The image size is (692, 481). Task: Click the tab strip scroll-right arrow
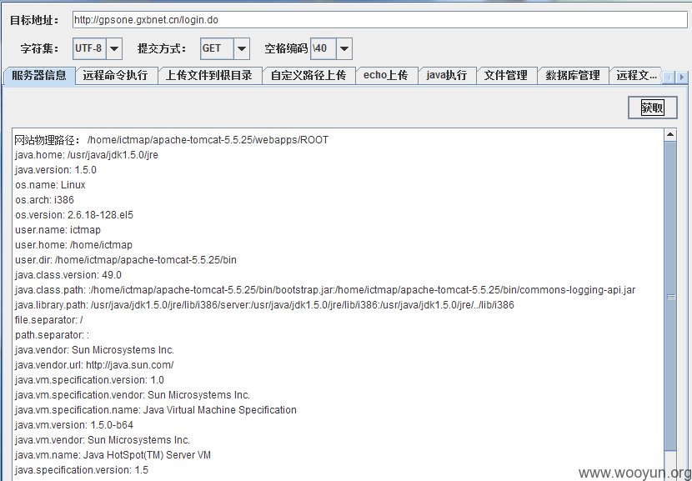(682, 78)
